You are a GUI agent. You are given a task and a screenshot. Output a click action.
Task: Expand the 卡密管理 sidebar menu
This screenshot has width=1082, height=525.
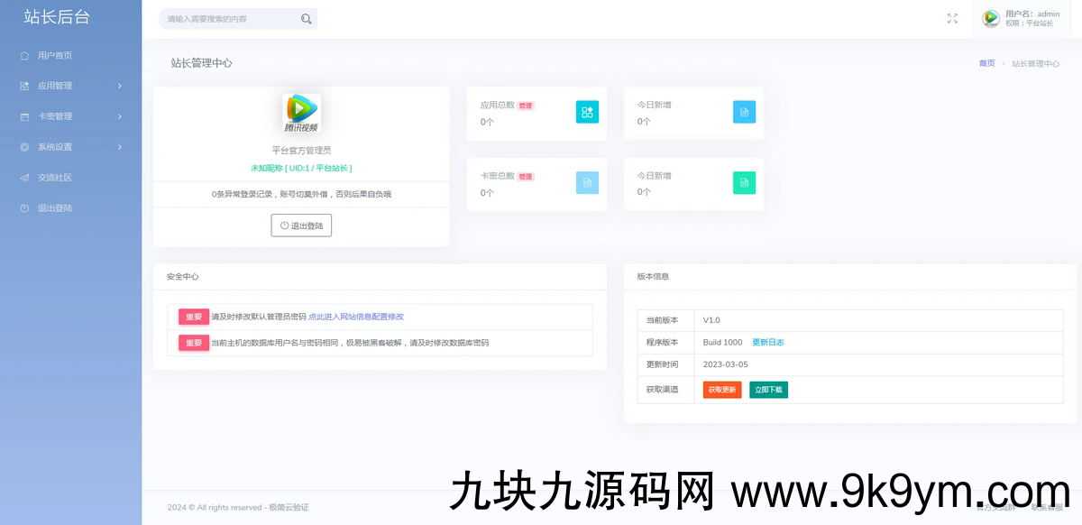point(70,116)
